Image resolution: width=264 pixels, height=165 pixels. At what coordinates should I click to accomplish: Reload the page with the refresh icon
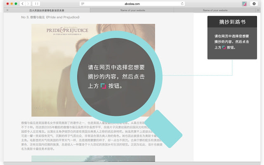[182, 4]
